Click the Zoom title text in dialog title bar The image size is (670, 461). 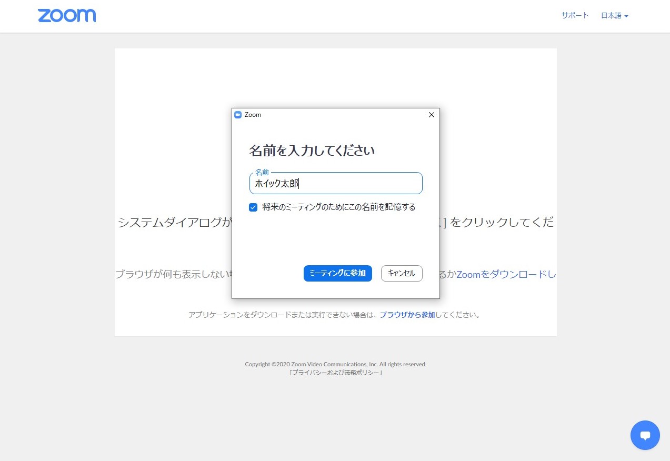point(253,115)
